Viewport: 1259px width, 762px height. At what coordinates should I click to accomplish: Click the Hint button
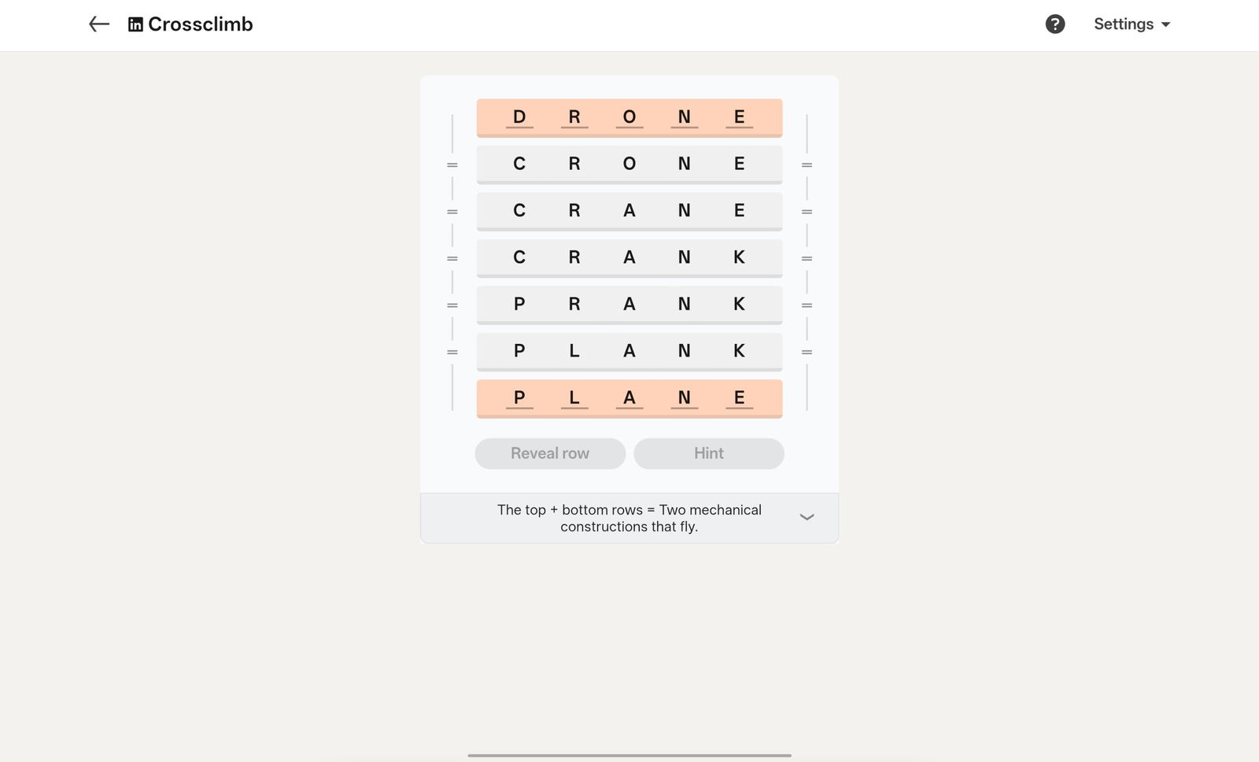tap(707, 453)
